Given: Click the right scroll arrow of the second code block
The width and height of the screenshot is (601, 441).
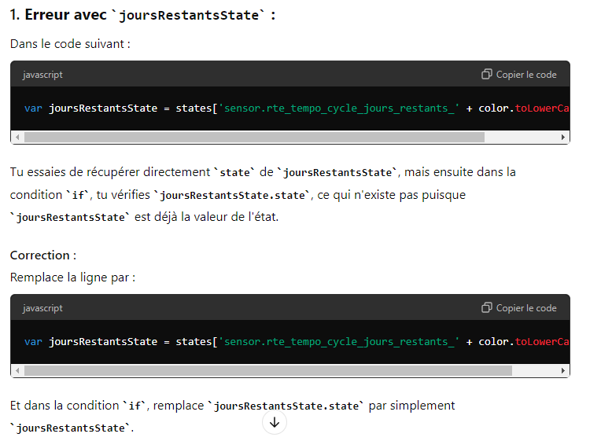Looking at the screenshot, I should (x=562, y=370).
